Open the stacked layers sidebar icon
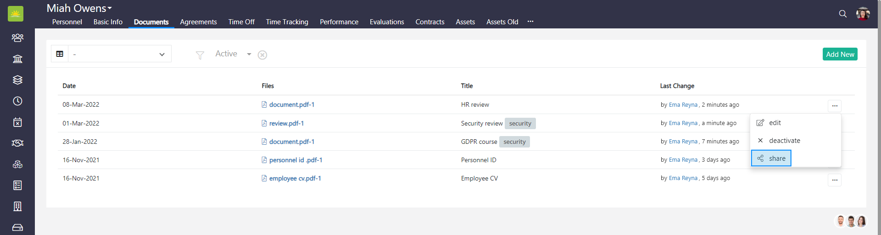The width and height of the screenshot is (881, 235). (x=17, y=80)
